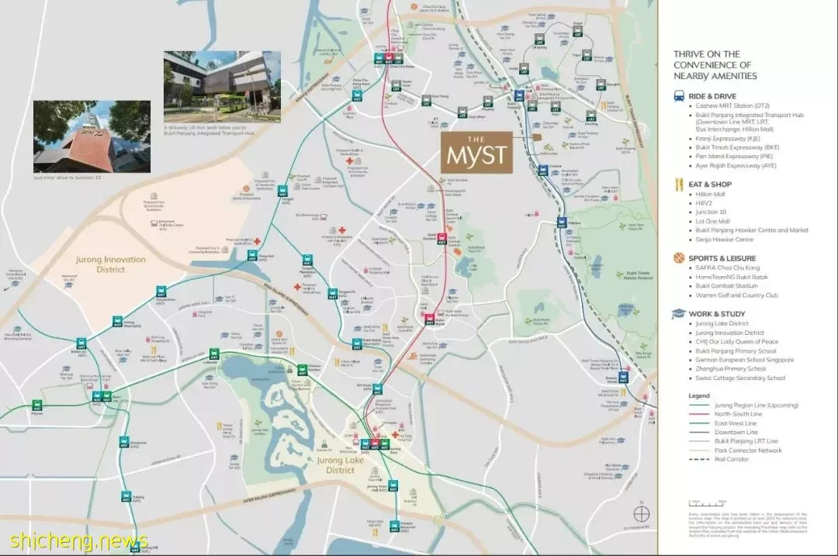
Task: Click 'Kranji Expressway (KJE)' list item
Action: 728,138
